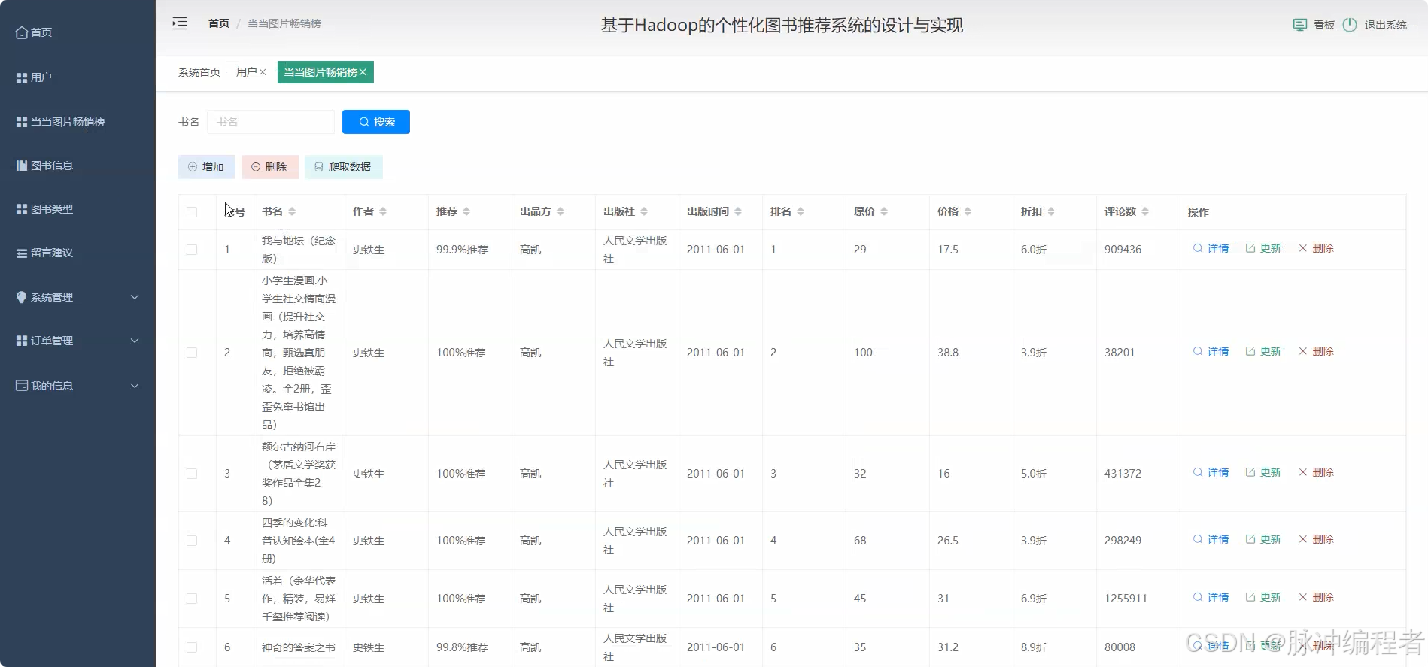This screenshot has height=667, width=1428.
Task: Open the 用户 sidebar grid icon
Action: [22, 77]
